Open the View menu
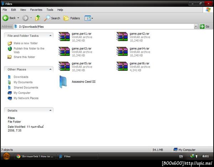The height and width of the screenshot is (167, 214). click(23, 10)
